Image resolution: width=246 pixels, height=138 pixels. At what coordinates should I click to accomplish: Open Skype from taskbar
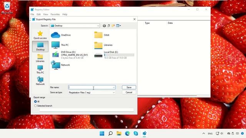[x=136, y=133]
